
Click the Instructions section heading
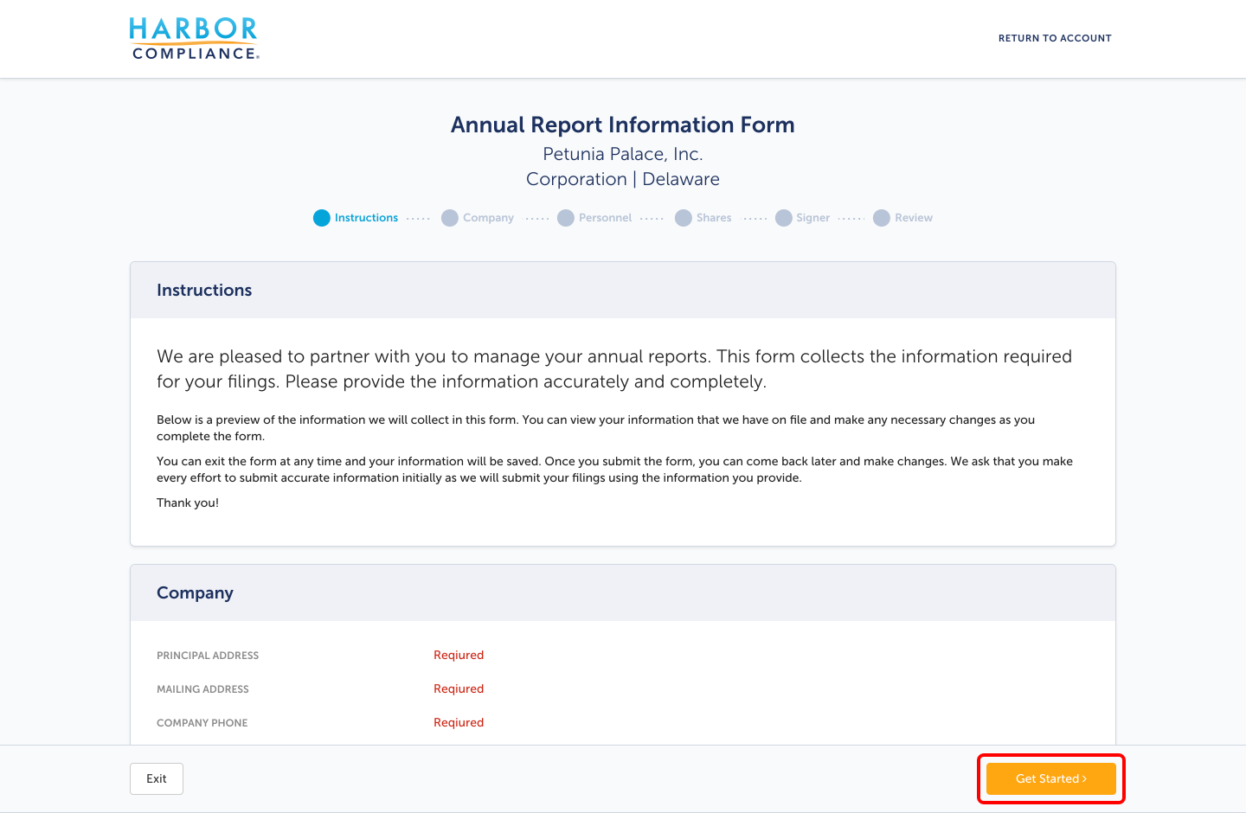[204, 291]
